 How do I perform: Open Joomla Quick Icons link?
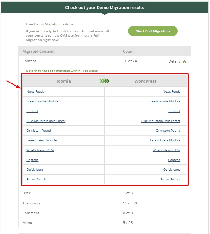(x=35, y=170)
